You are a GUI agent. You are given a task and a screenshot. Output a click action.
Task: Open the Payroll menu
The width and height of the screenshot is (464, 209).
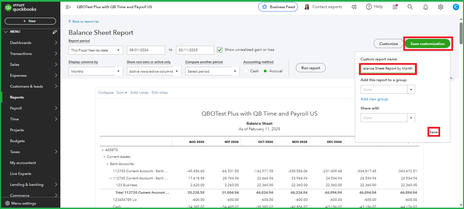(x=30, y=108)
